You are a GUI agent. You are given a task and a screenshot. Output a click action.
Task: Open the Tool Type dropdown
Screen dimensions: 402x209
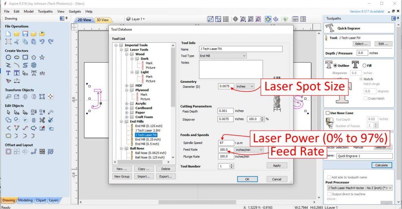[223, 56]
